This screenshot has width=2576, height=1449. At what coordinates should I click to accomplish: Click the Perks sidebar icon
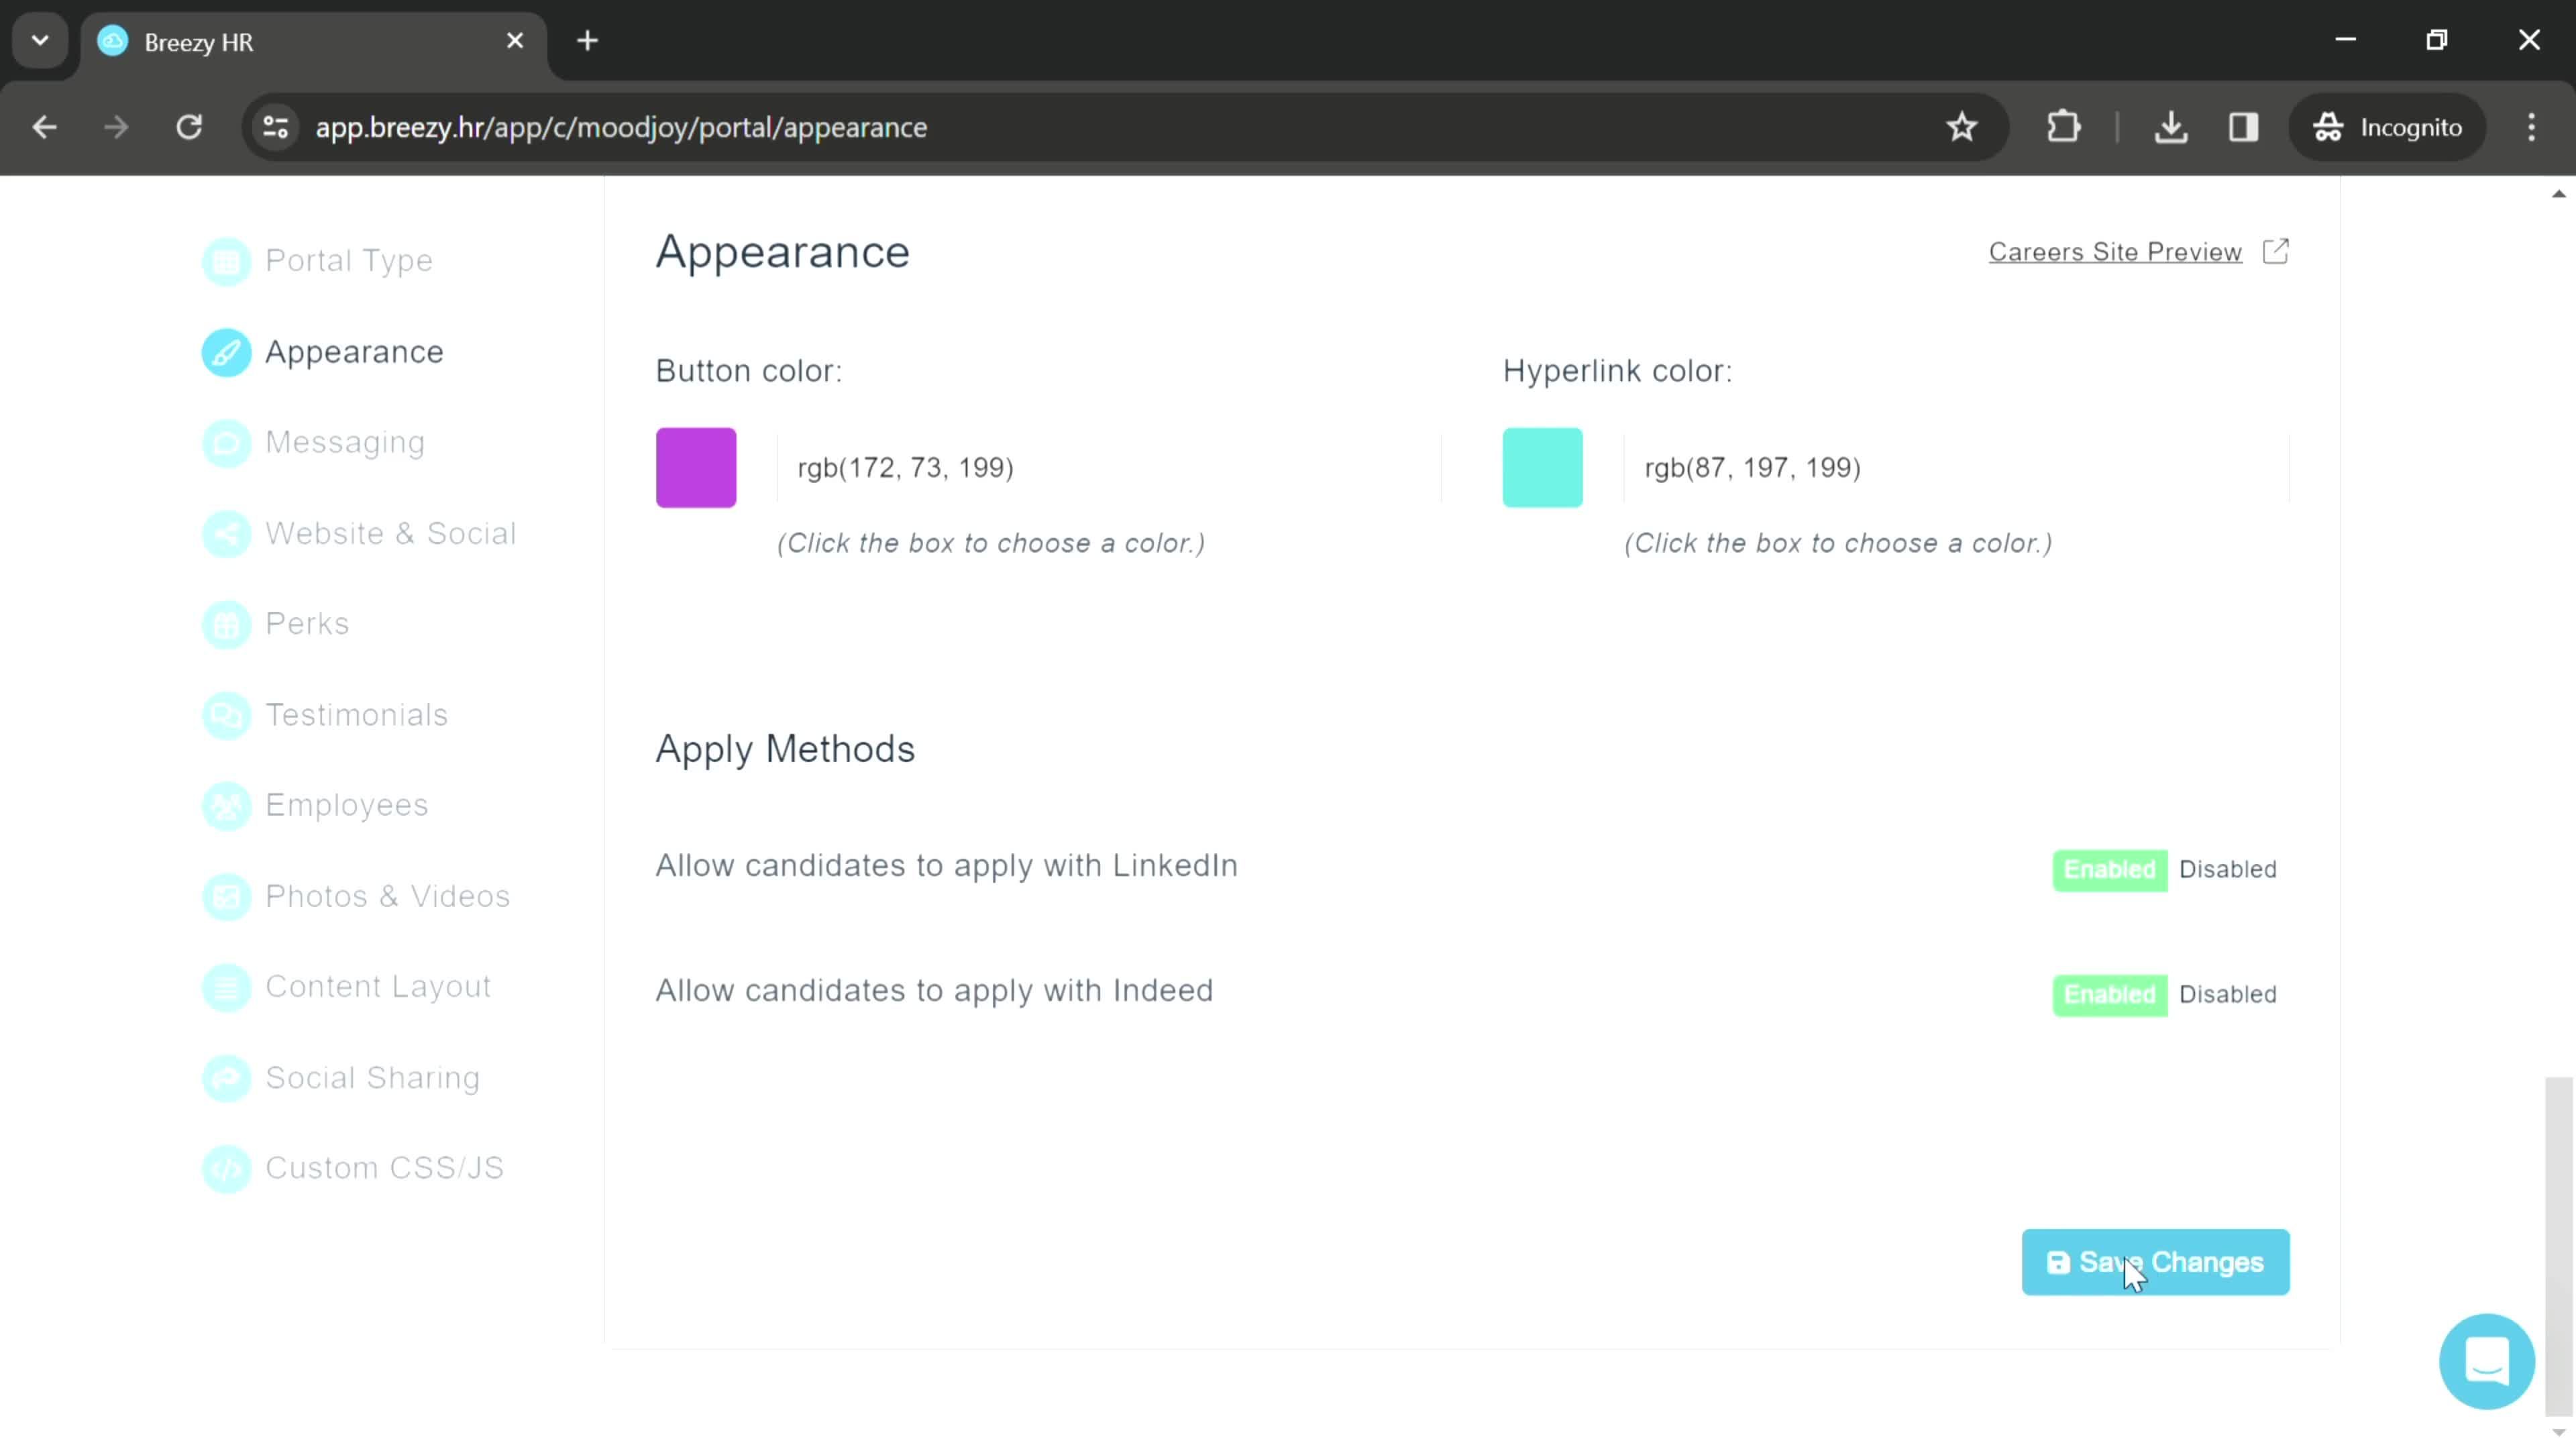click(x=227, y=623)
